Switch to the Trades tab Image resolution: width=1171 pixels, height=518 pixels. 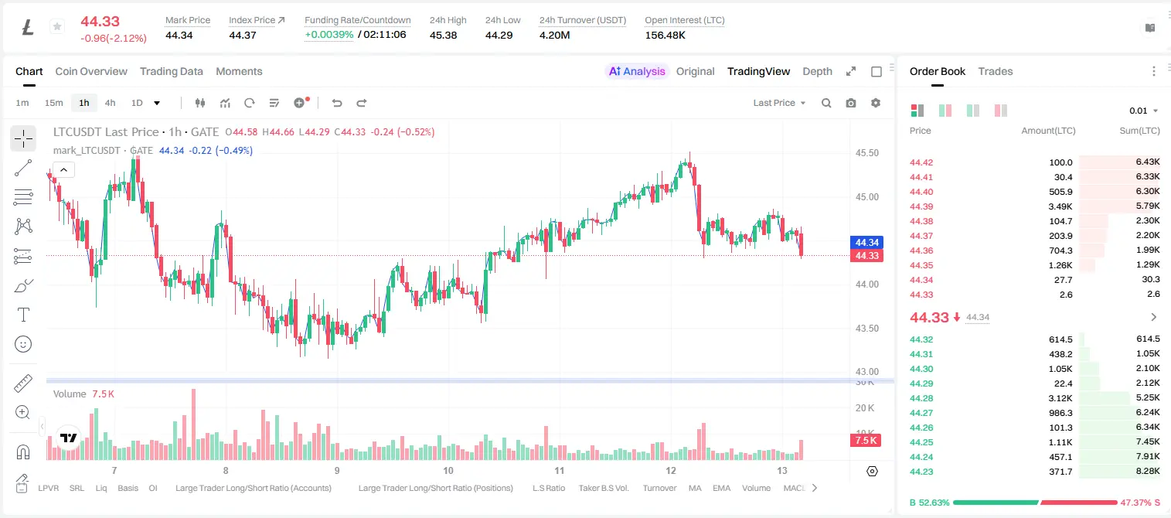click(996, 71)
